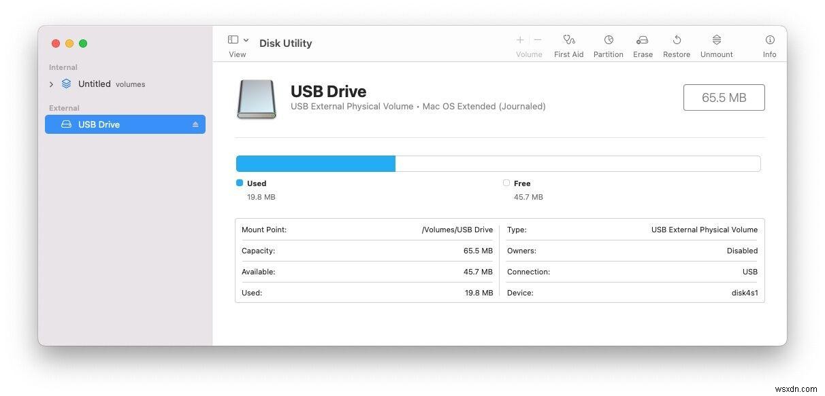Viewport: 825px width, 396px height.
Task: Click the Mac OS Extended (Journaled) subtitle
Action: [x=484, y=107]
